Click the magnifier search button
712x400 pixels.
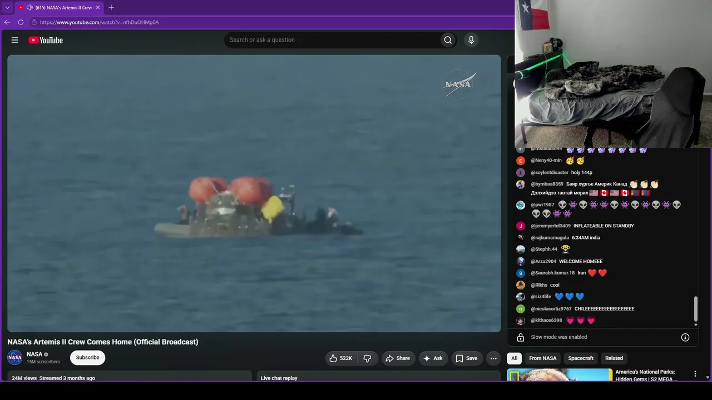point(448,40)
